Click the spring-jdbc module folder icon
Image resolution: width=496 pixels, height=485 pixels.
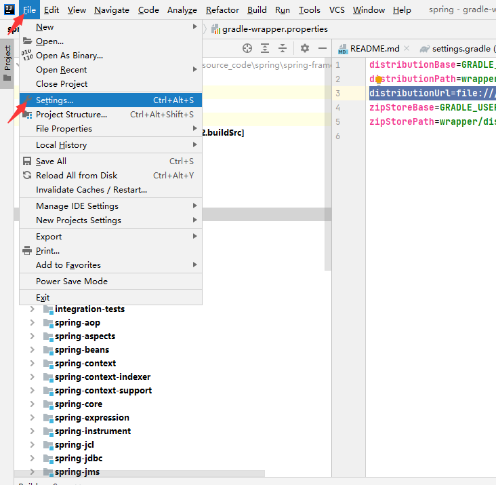click(x=48, y=459)
